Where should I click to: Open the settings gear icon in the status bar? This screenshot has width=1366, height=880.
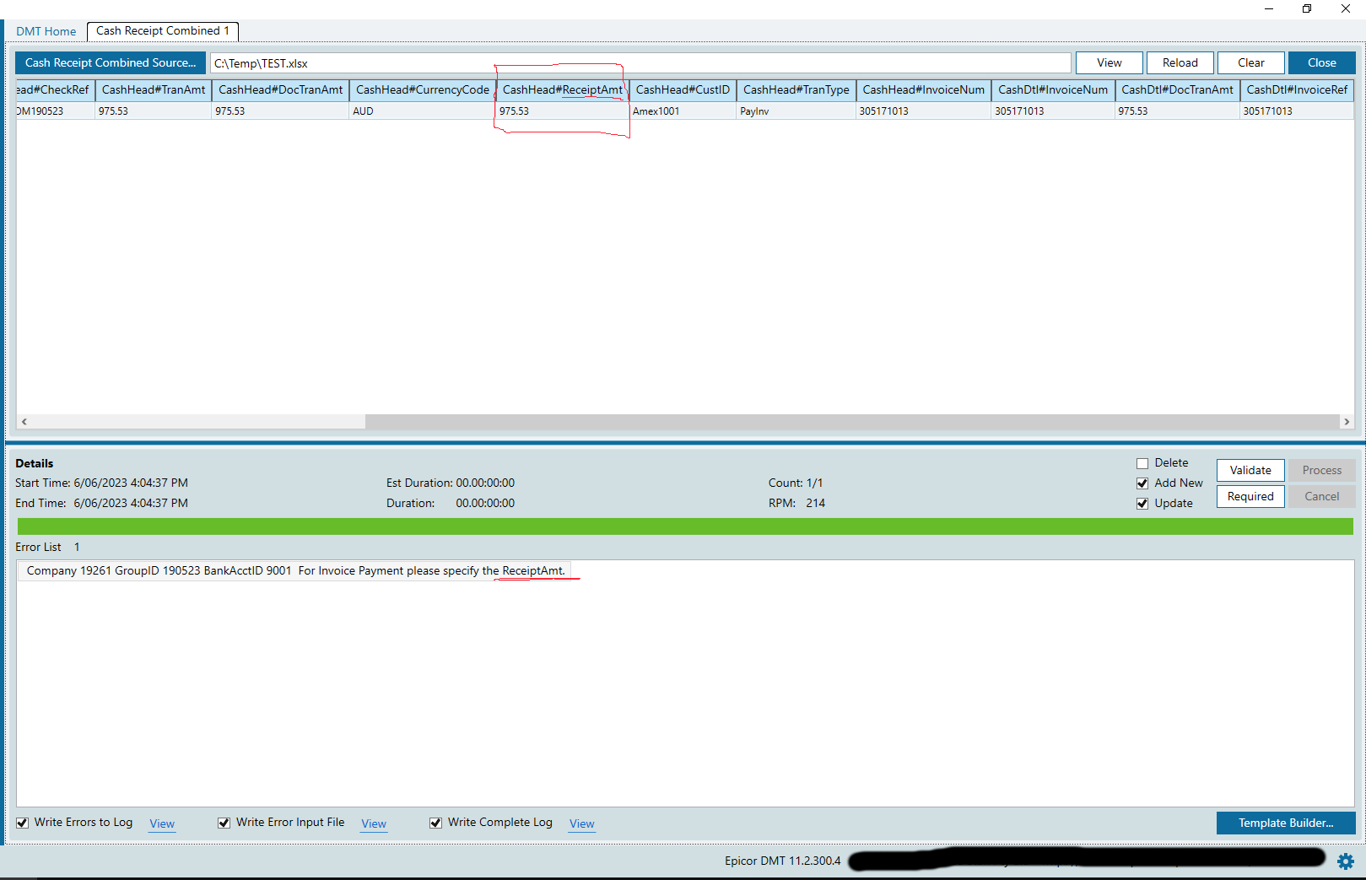[x=1346, y=861]
